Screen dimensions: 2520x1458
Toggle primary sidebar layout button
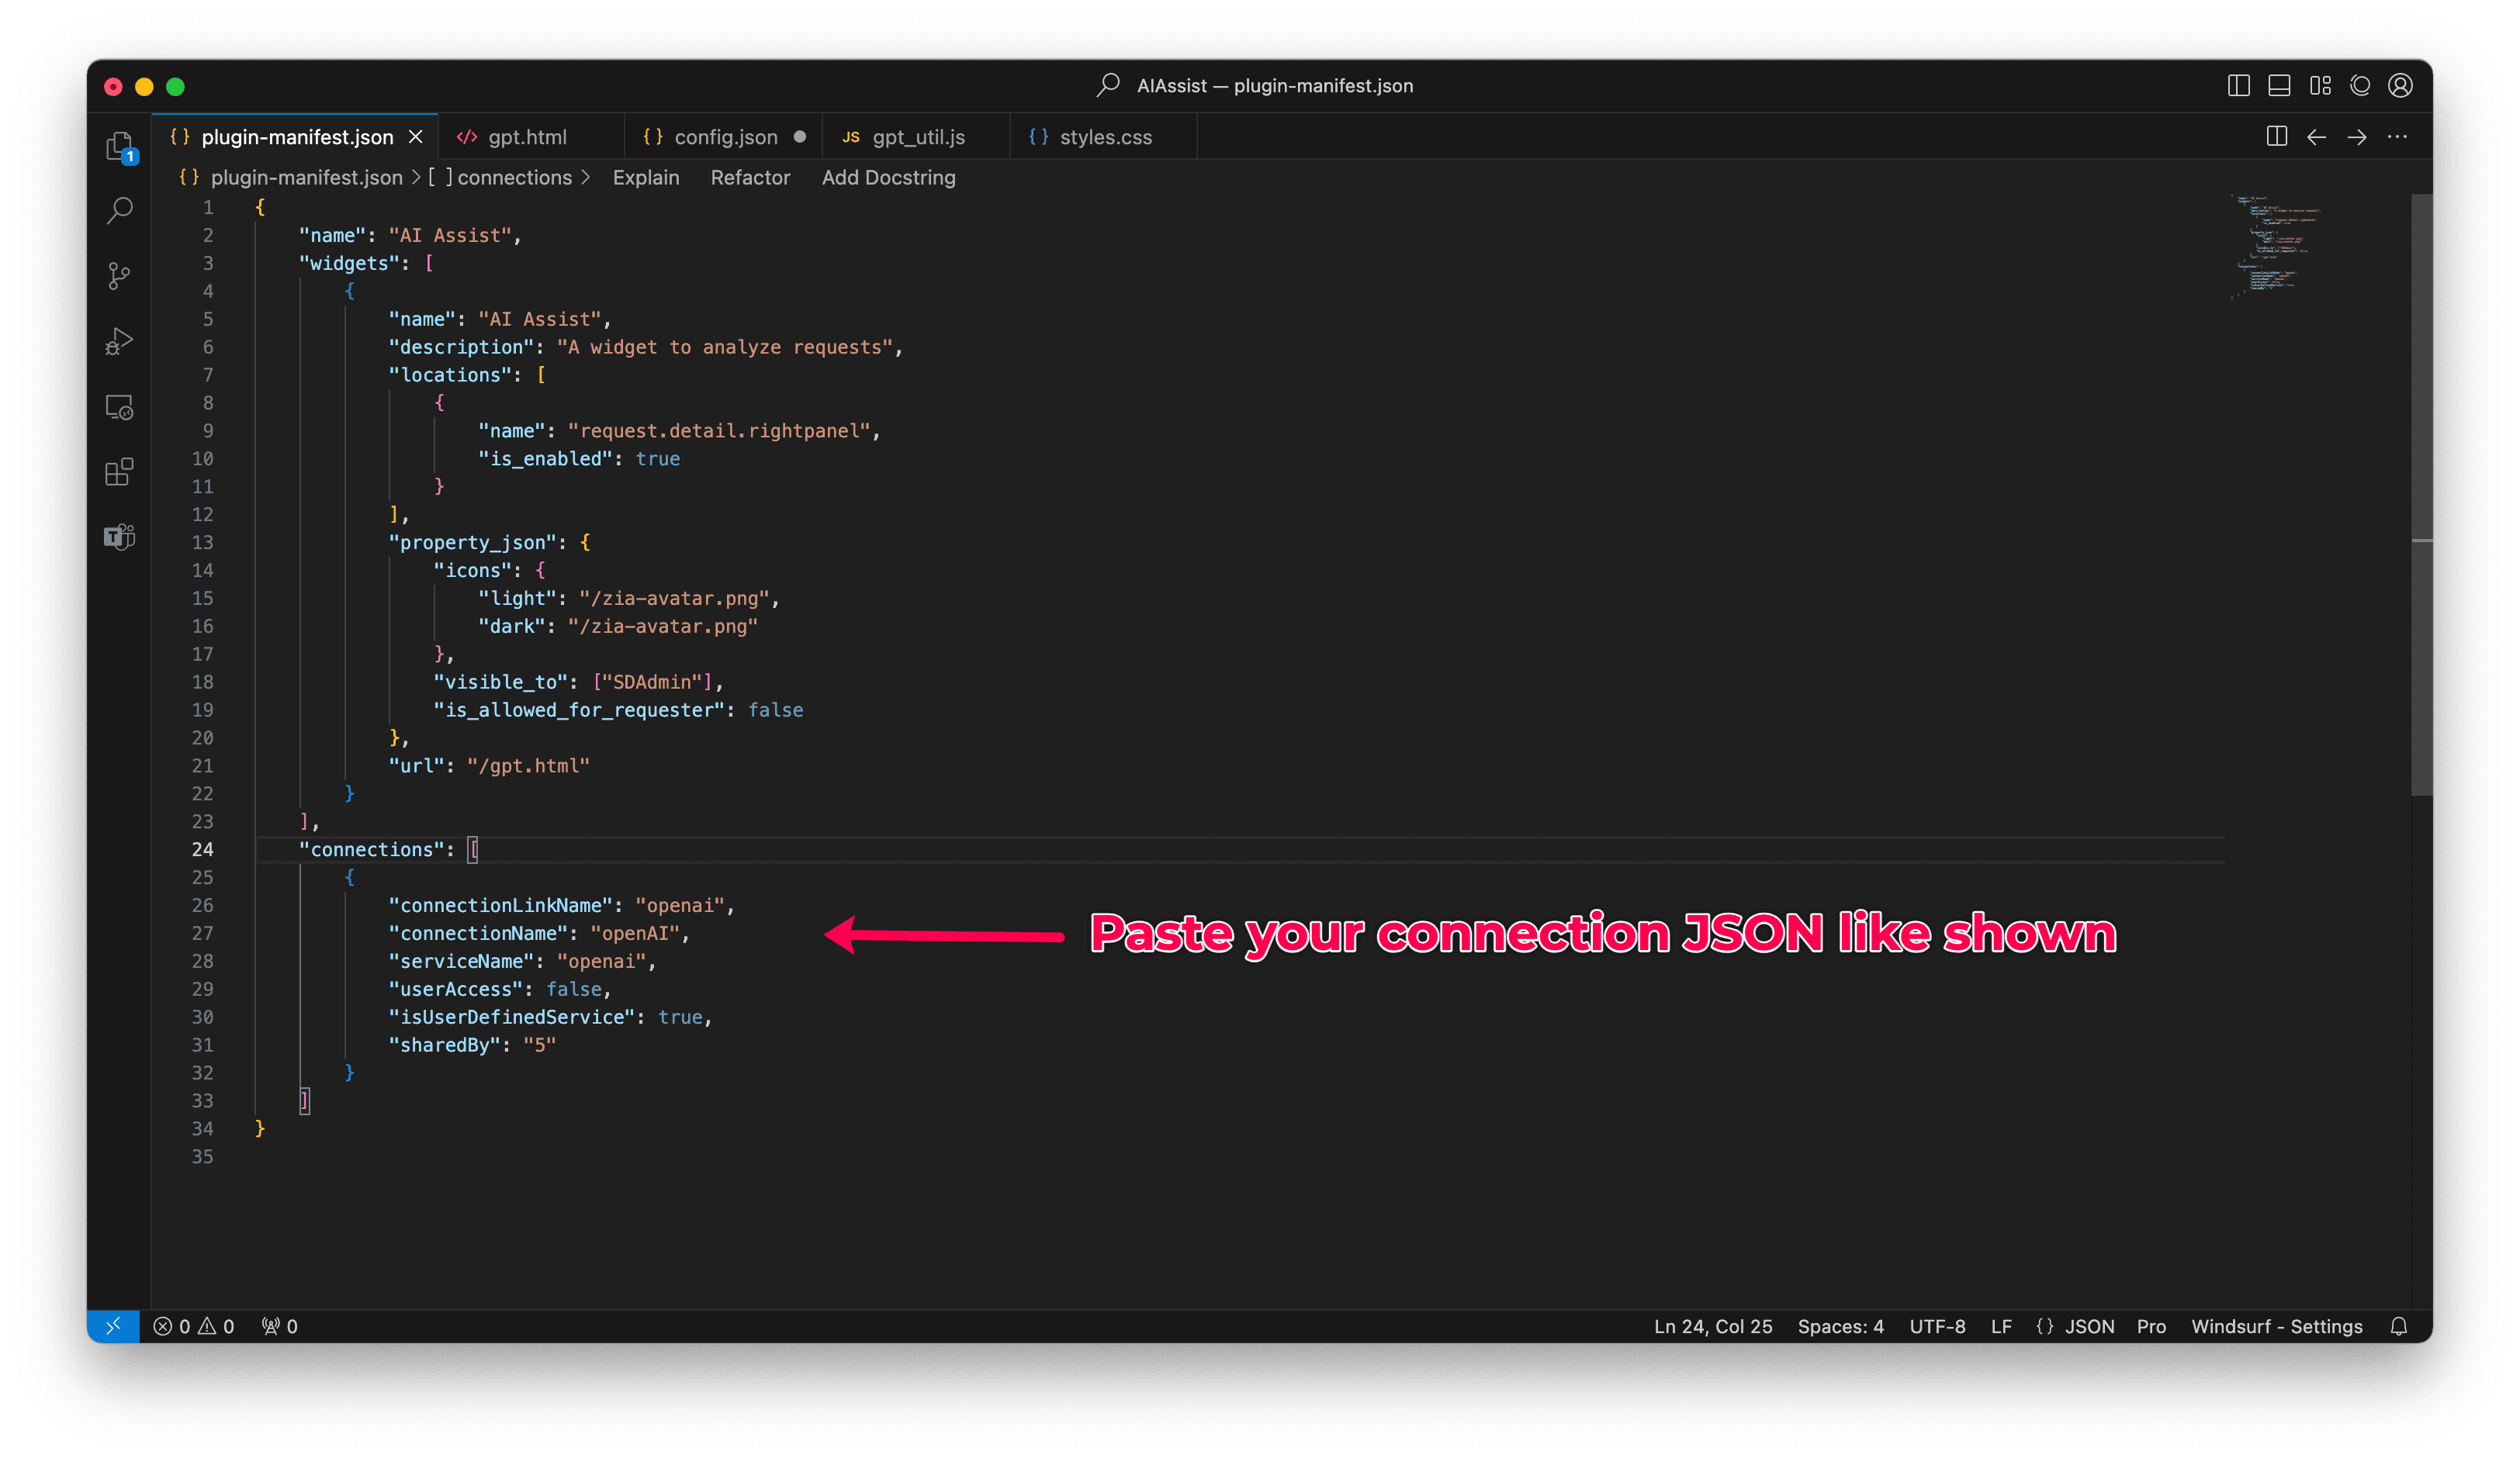(x=2238, y=86)
